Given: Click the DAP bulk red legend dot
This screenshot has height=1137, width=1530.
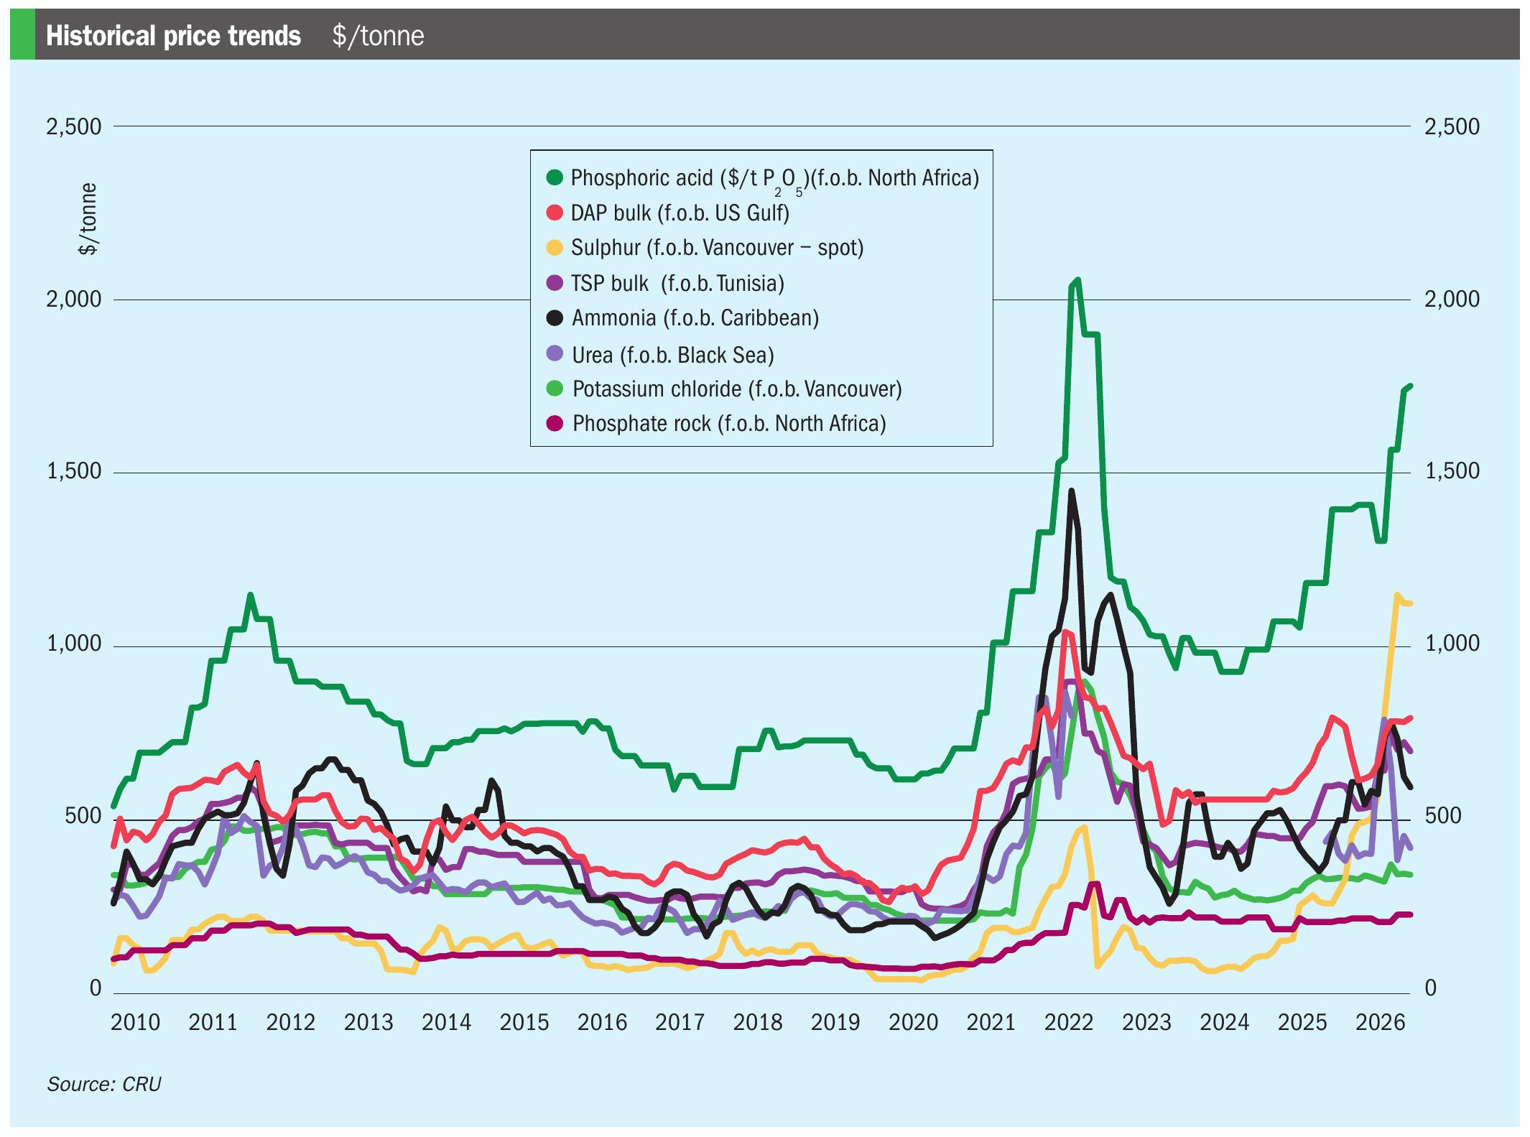Looking at the screenshot, I should pos(554,213).
